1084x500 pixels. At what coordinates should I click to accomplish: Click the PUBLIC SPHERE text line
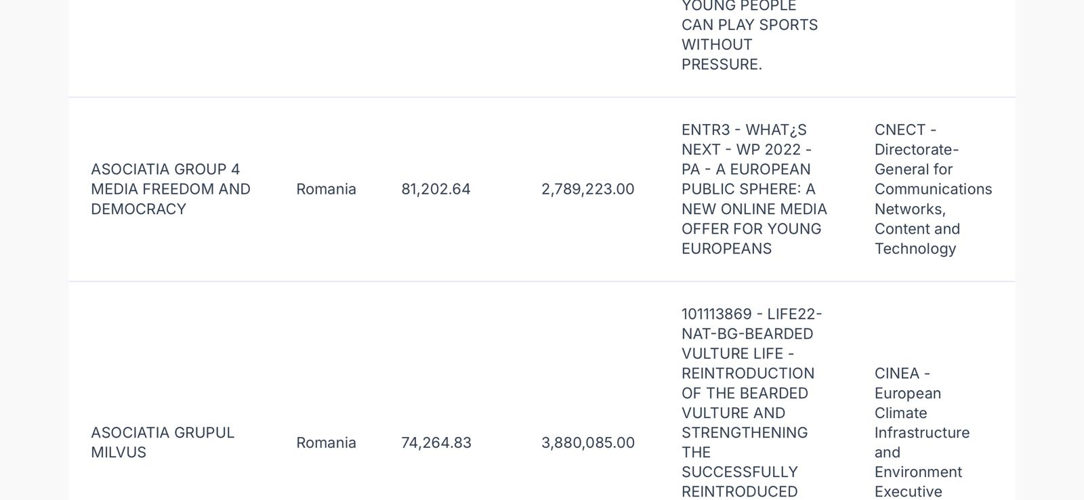point(748,189)
